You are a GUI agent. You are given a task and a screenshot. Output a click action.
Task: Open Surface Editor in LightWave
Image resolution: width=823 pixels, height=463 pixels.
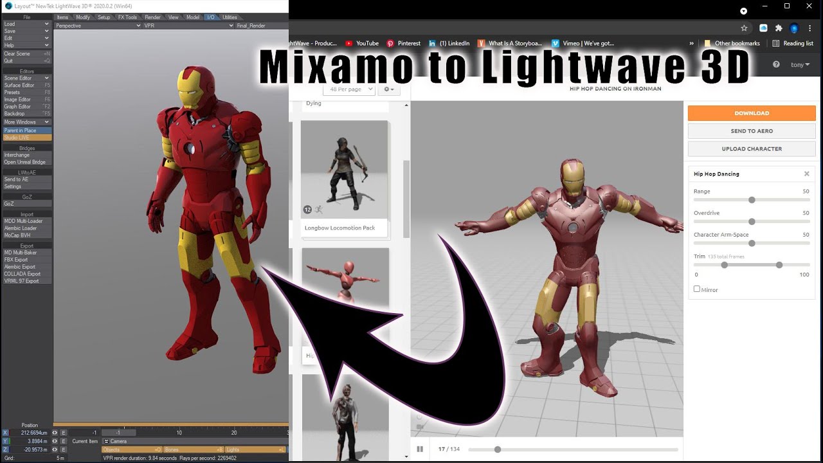pos(27,85)
